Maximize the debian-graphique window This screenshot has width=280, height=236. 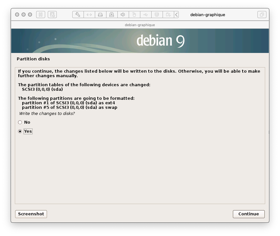click(30, 15)
